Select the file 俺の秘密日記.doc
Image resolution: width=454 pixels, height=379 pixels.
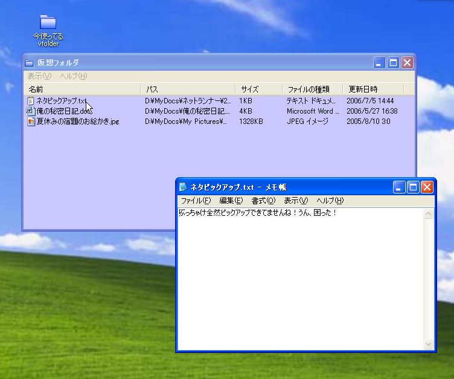tap(64, 111)
